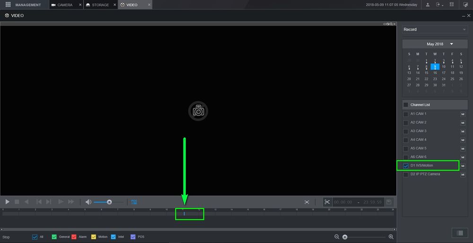Jump to the next frame
The width and height of the screenshot is (473, 243).
[x=49, y=202]
